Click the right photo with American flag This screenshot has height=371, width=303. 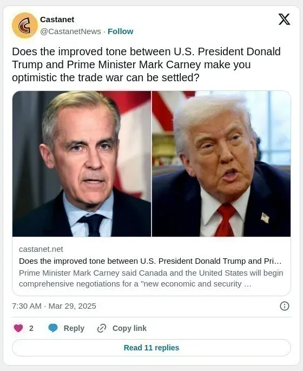[221, 164]
